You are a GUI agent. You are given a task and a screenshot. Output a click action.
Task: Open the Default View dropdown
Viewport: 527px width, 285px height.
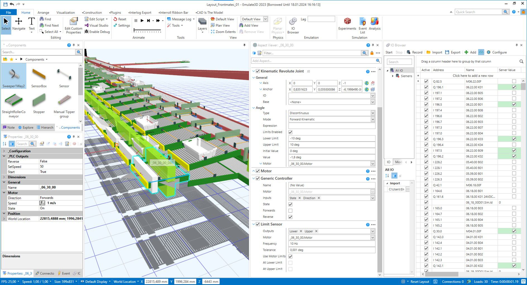point(265,19)
